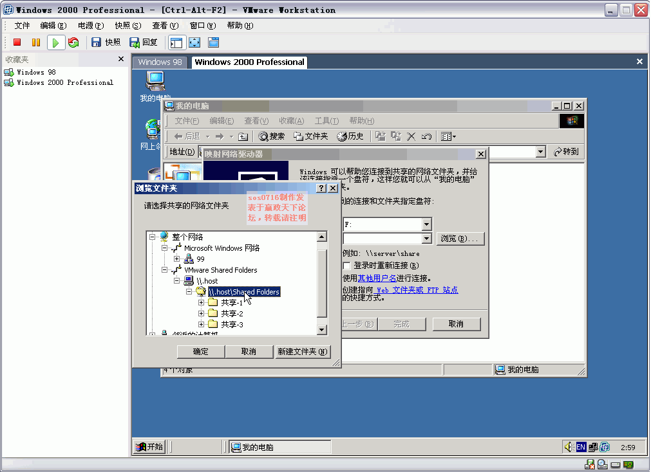Screen dimensions: 651x472
Task: Select Windows 2000 Professional in favorites list
Action: [65, 82]
